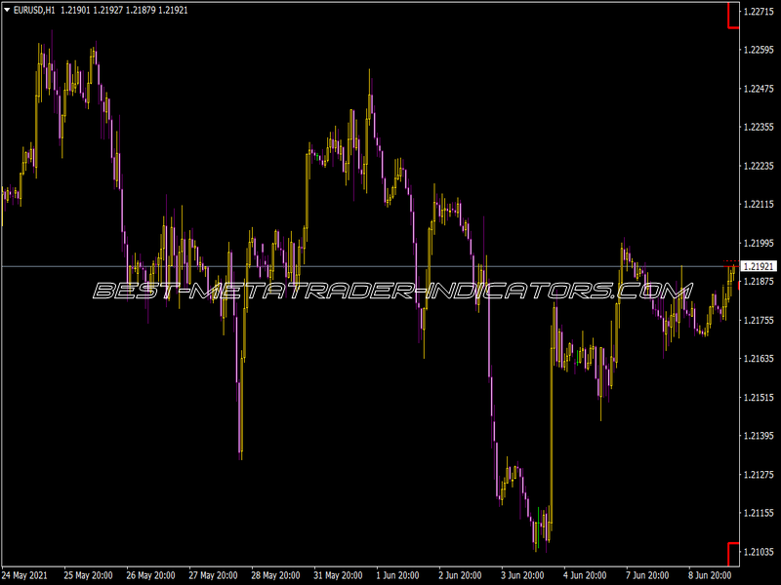Click the gray horizontal bid price line
This screenshot has width=781, height=585.
(370, 266)
